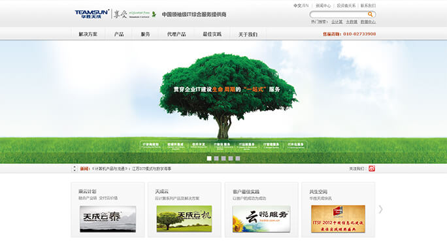Open the 天成云泰 thumbnail image
447x252 pixels.
click(108, 219)
